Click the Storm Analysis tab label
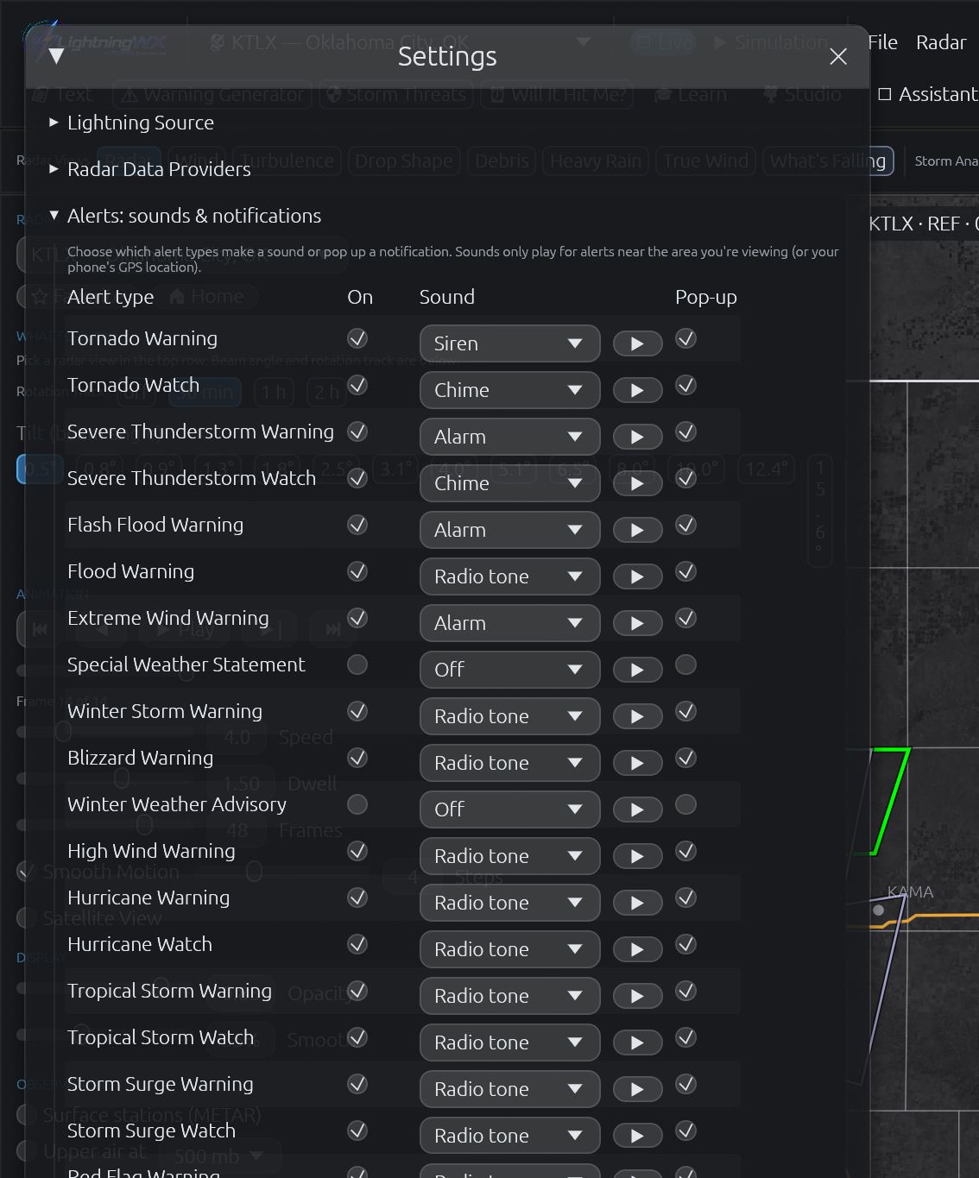 946,161
